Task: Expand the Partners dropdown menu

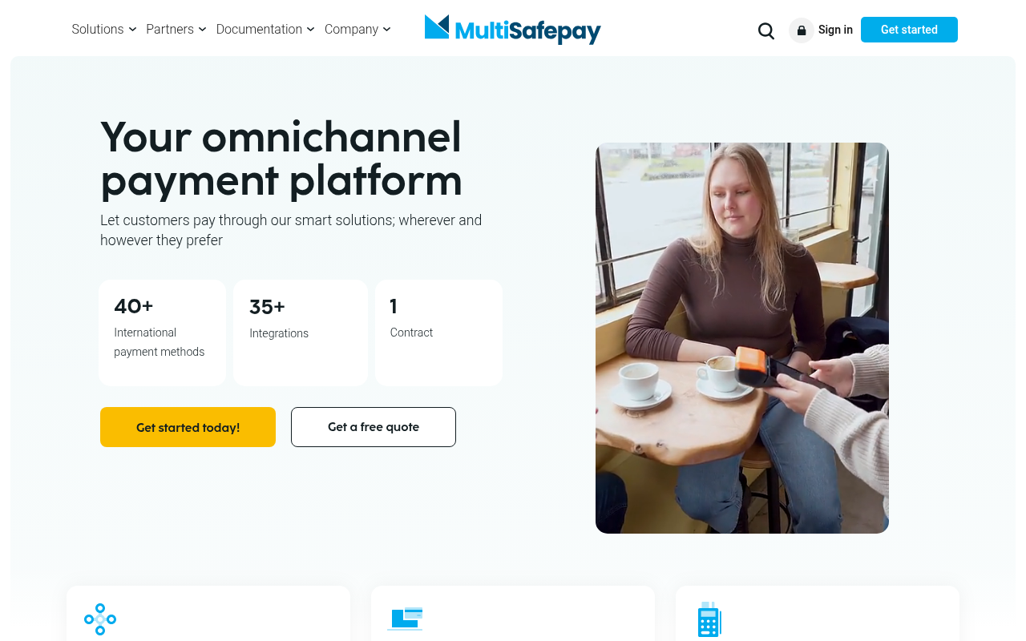Action: [x=176, y=30]
